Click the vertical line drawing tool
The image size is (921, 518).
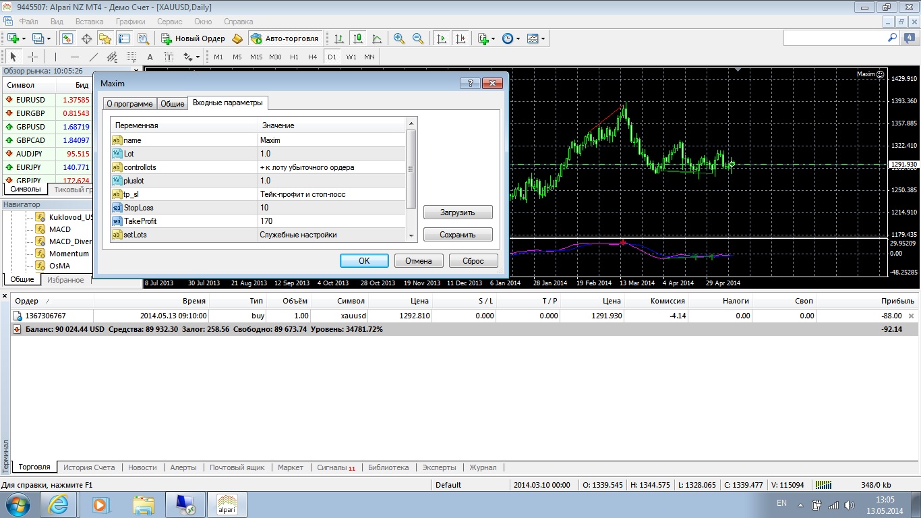pos(55,57)
